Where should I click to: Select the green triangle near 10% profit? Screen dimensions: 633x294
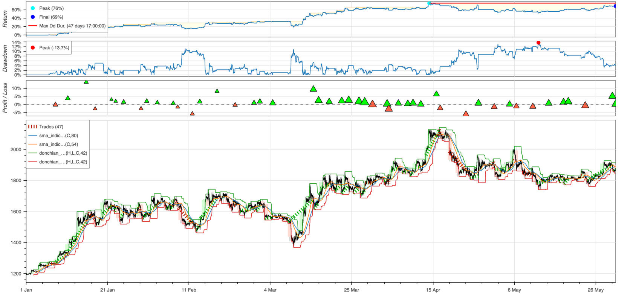tap(313, 89)
